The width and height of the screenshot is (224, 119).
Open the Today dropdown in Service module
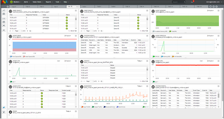point(140,61)
